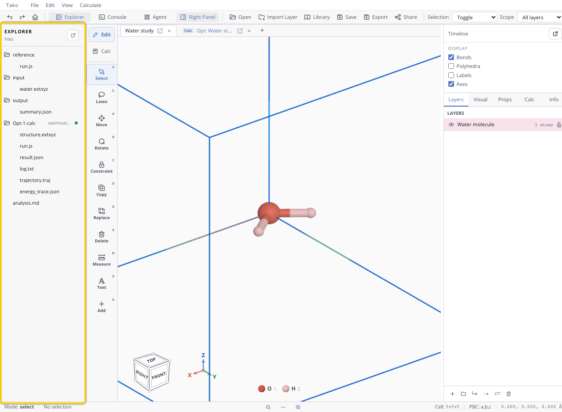Activate the Select pointer tool
Image resolution: width=562 pixels, height=412 pixels.
(101, 74)
